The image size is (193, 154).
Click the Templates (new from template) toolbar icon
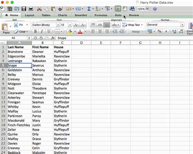pos(10,9)
